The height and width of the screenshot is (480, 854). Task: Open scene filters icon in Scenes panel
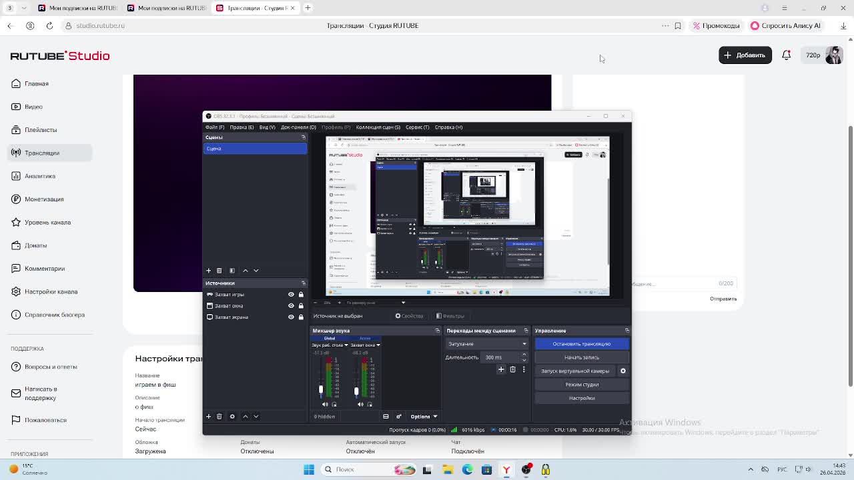tap(232, 271)
